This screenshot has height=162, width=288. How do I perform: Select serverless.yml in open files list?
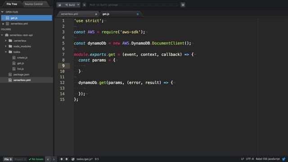(x=19, y=24)
